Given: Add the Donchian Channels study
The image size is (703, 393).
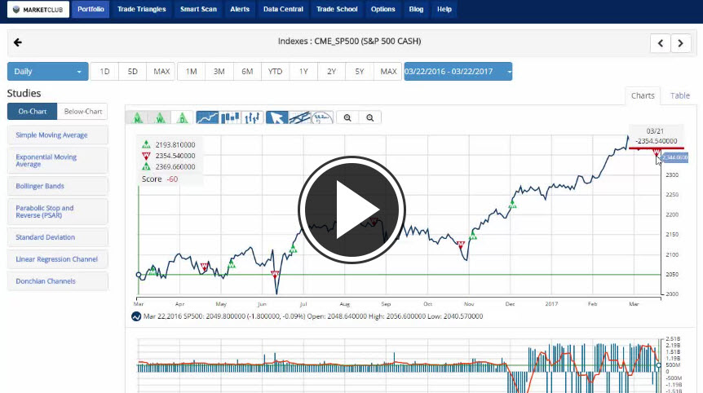Looking at the screenshot, I should tap(57, 281).
